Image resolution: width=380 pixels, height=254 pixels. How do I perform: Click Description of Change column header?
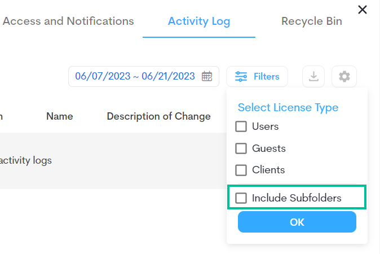coord(158,116)
